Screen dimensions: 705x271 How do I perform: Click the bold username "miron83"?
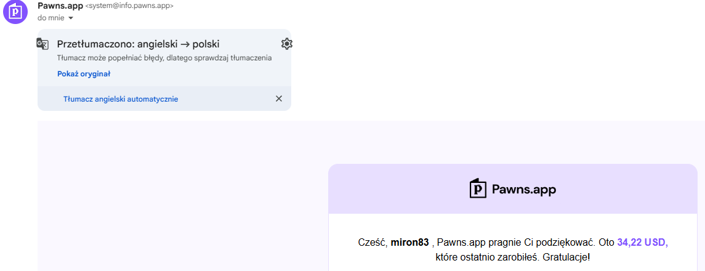(409, 243)
